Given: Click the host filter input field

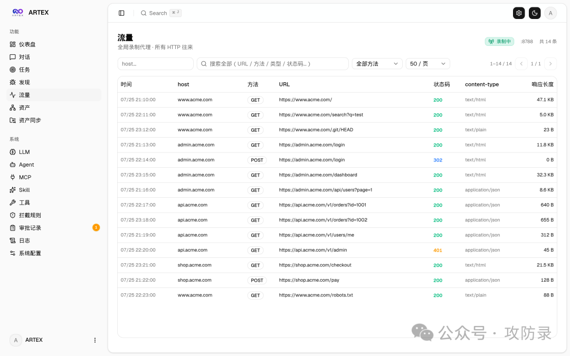Looking at the screenshot, I should 156,64.
